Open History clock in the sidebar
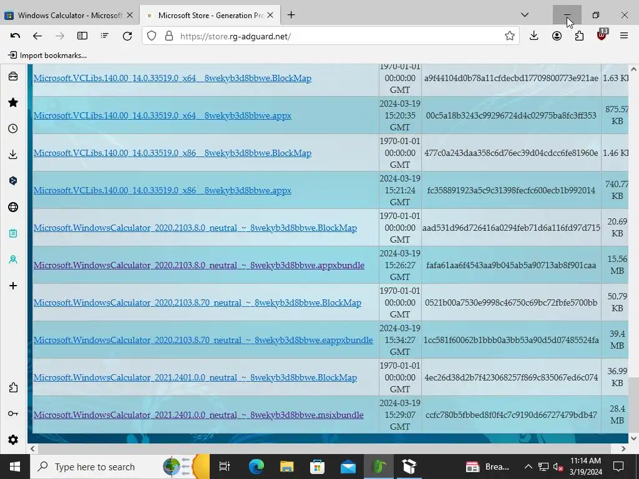The image size is (639, 479). pyautogui.click(x=13, y=128)
